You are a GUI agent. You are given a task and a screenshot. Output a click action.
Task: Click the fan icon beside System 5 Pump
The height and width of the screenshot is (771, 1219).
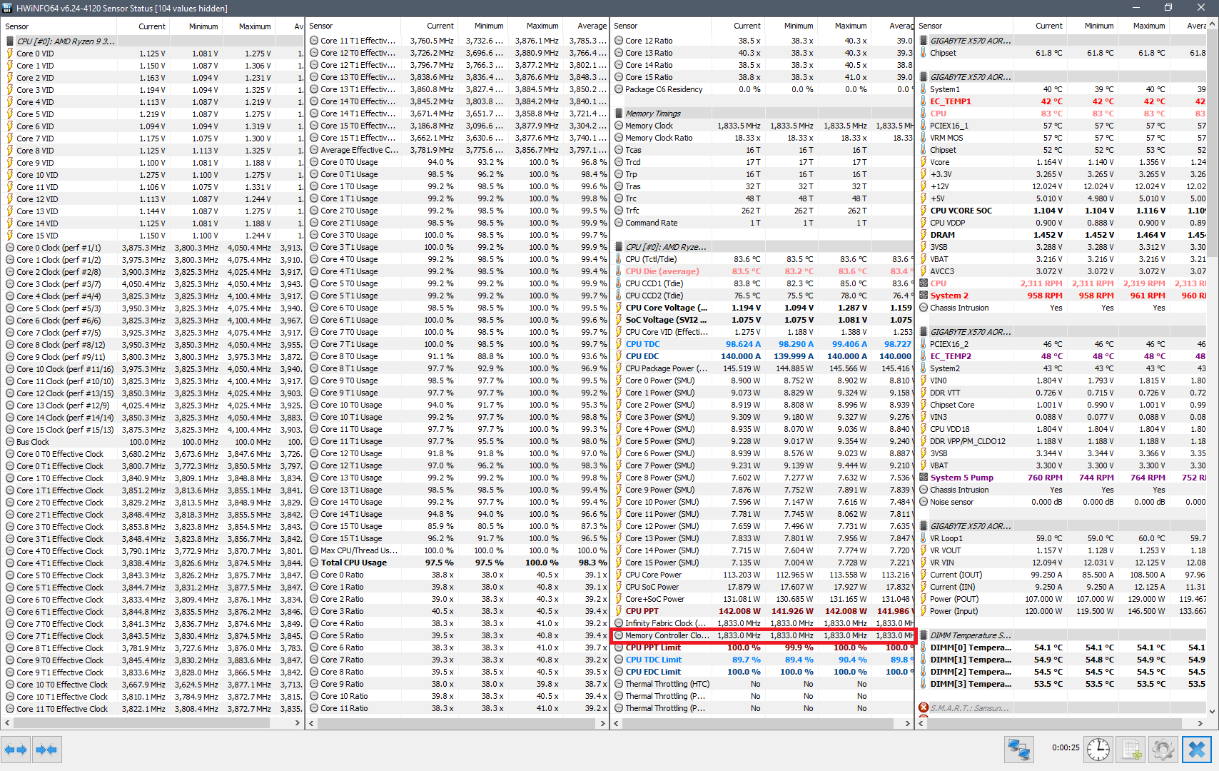(924, 478)
